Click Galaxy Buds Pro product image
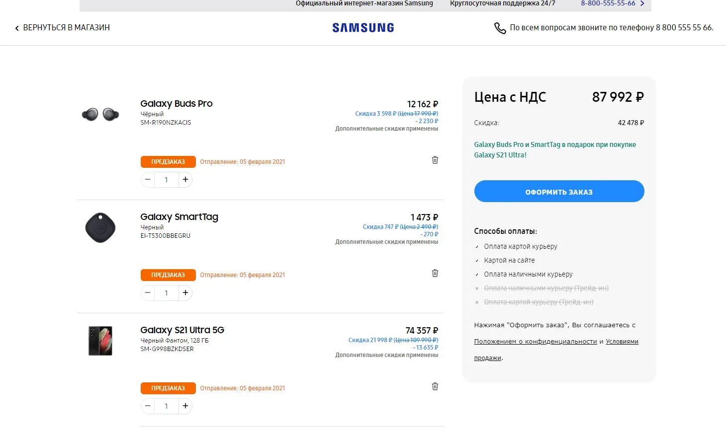This screenshot has height=433, width=726. [100, 114]
